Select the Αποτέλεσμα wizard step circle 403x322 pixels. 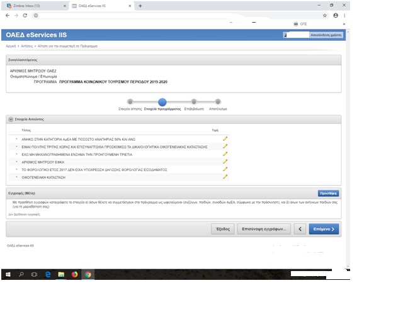click(x=218, y=101)
